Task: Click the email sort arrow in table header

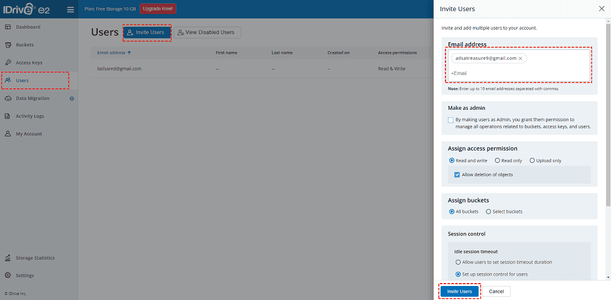Action: [x=129, y=52]
